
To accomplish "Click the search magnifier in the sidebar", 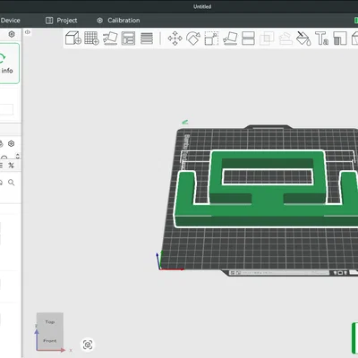I will tap(12, 183).
